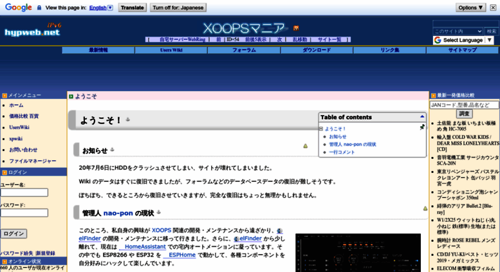Screen dimensions: 500x272
Task: Open the dark dashboard screenshot thumbnail
Action: coord(358,253)
